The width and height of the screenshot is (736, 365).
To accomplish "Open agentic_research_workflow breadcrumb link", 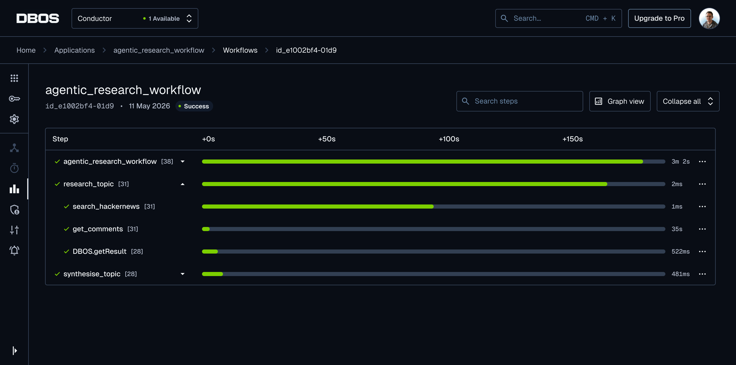I will point(159,50).
